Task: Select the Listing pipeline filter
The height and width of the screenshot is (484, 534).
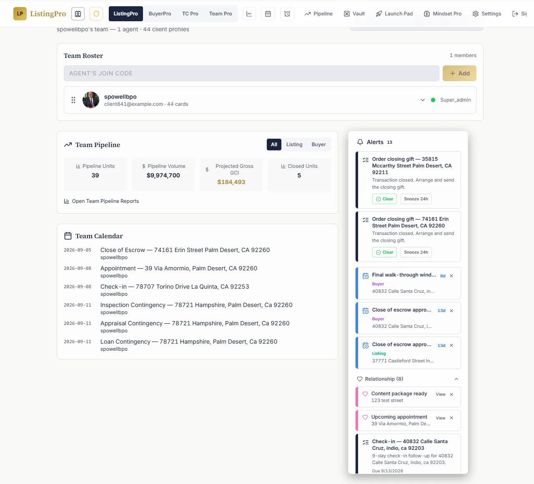Action: 294,145
